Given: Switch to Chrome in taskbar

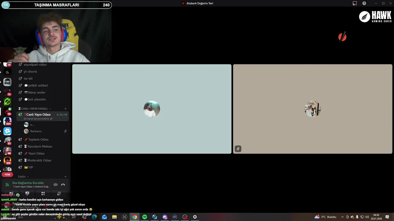Looking at the screenshot, I should coord(135,217).
